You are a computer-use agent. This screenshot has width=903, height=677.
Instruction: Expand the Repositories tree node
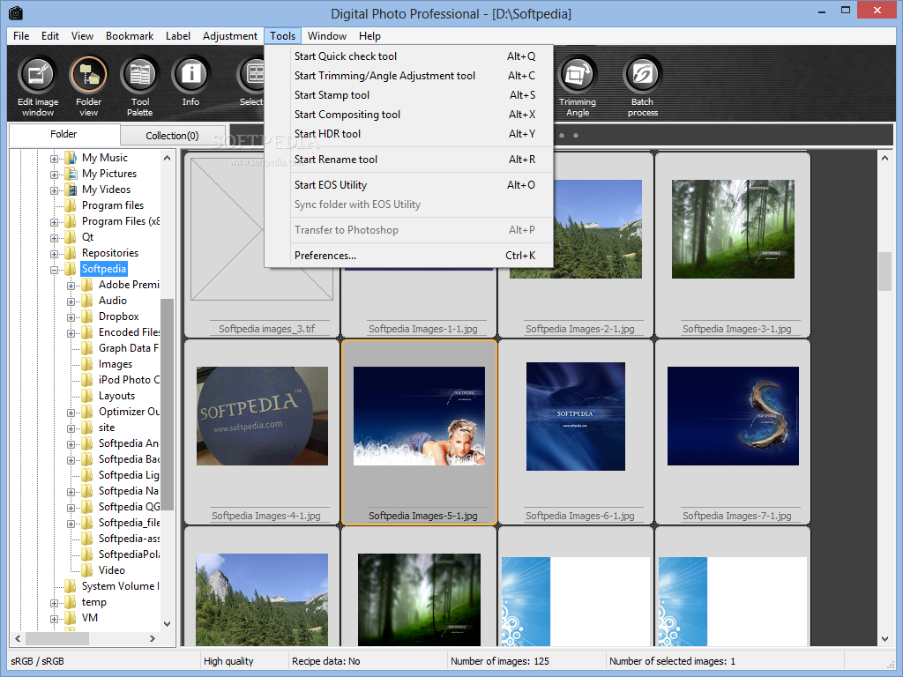[54, 254]
